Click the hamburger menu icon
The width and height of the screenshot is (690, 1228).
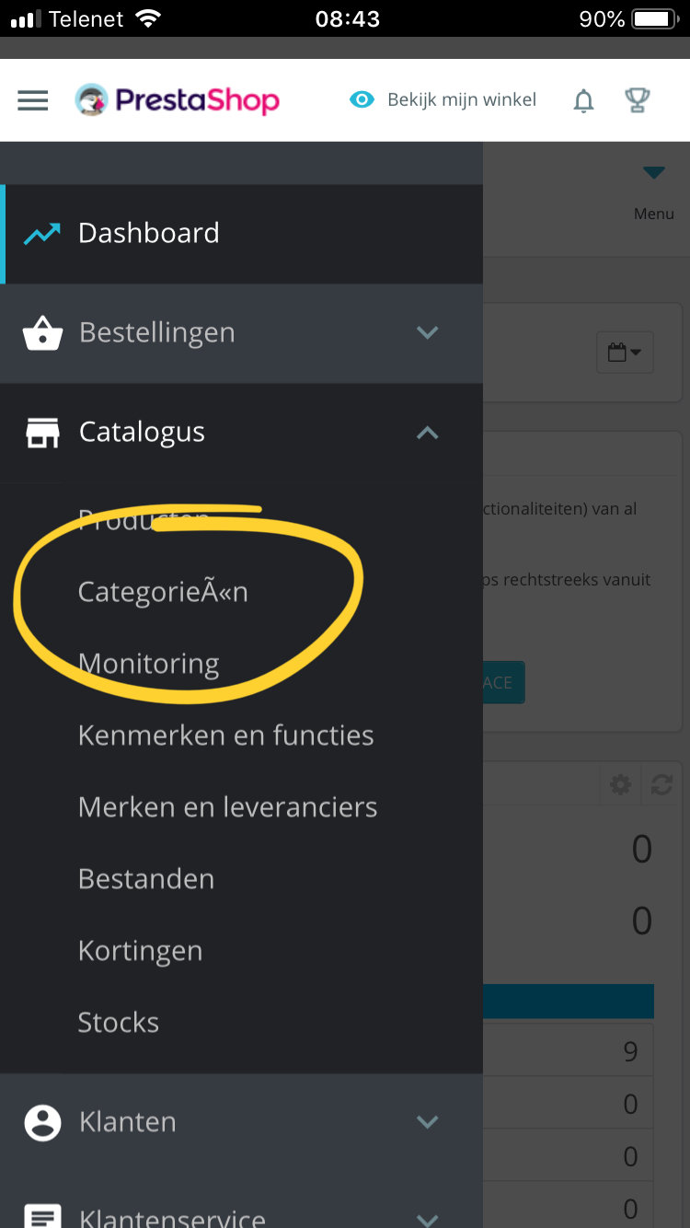pyautogui.click(x=33, y=100)
